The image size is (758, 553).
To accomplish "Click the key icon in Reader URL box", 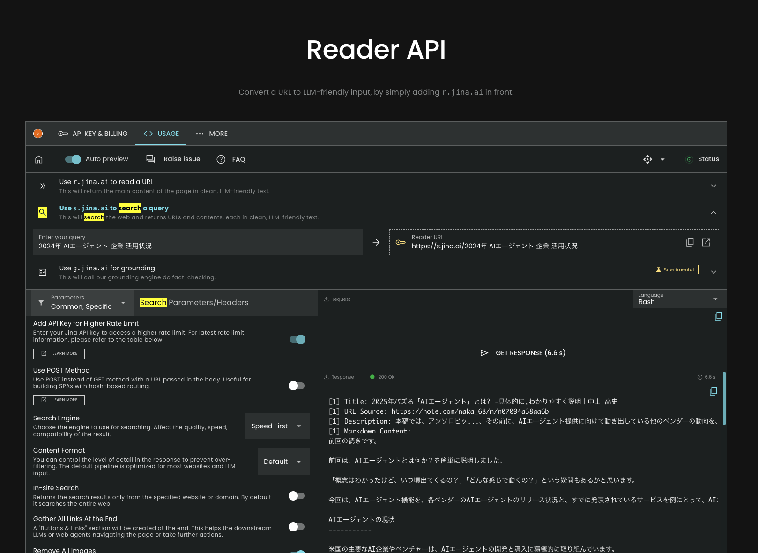I will [x=401, y=242].
